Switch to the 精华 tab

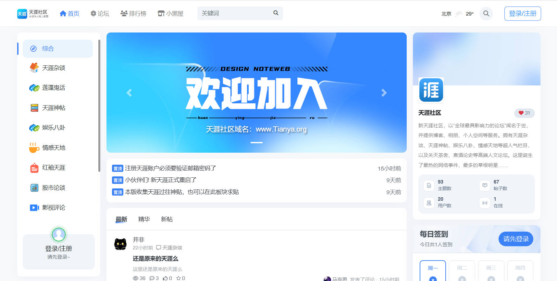(144, 219)
